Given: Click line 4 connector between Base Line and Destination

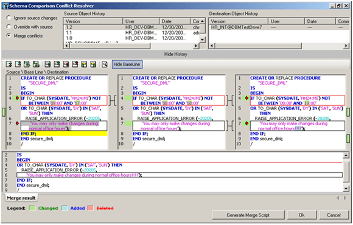Looking at the screenshot, I should 230,100.
